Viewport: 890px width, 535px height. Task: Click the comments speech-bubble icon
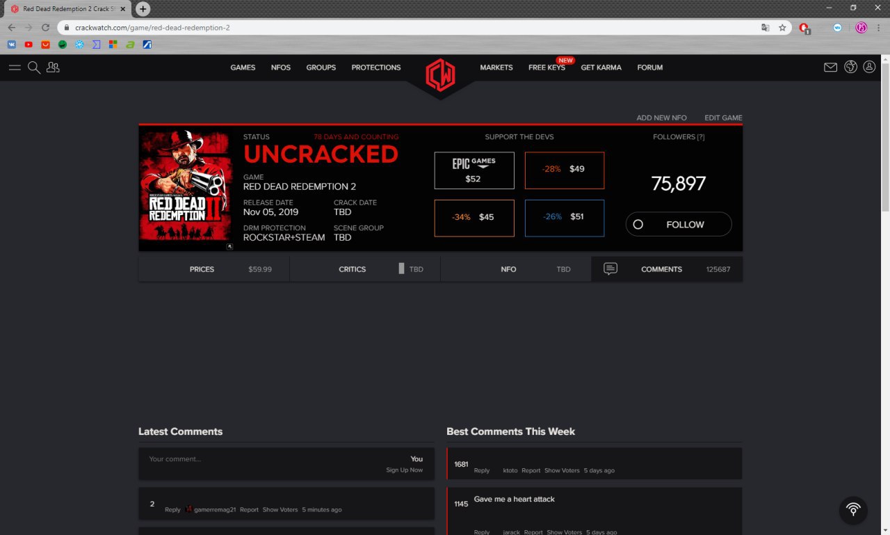(610, 269)
